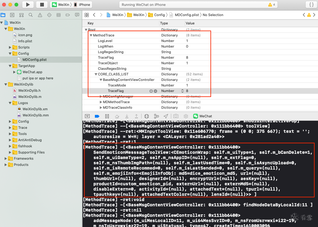Go forward in editor history
The width and height of the screenshot is (318, 227).
point(101,15)
